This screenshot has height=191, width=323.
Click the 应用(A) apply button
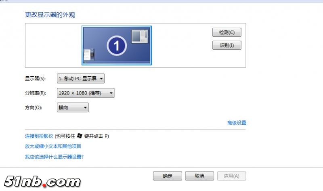click(x=231, y=176)
